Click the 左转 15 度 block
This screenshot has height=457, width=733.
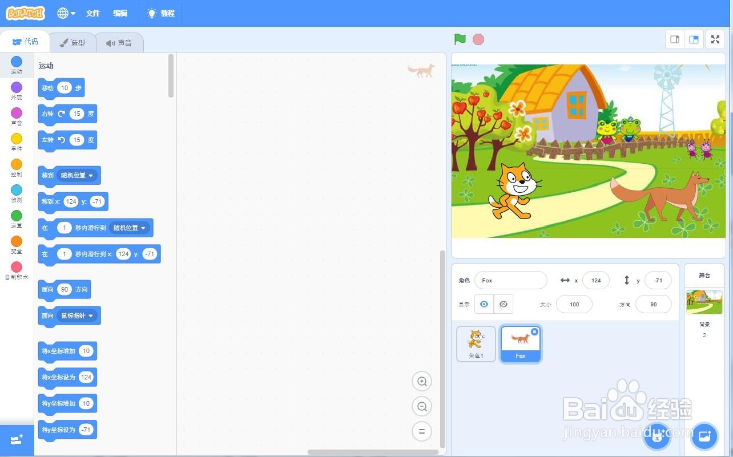67,140
